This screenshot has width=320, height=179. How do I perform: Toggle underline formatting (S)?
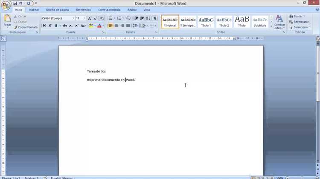56,26
